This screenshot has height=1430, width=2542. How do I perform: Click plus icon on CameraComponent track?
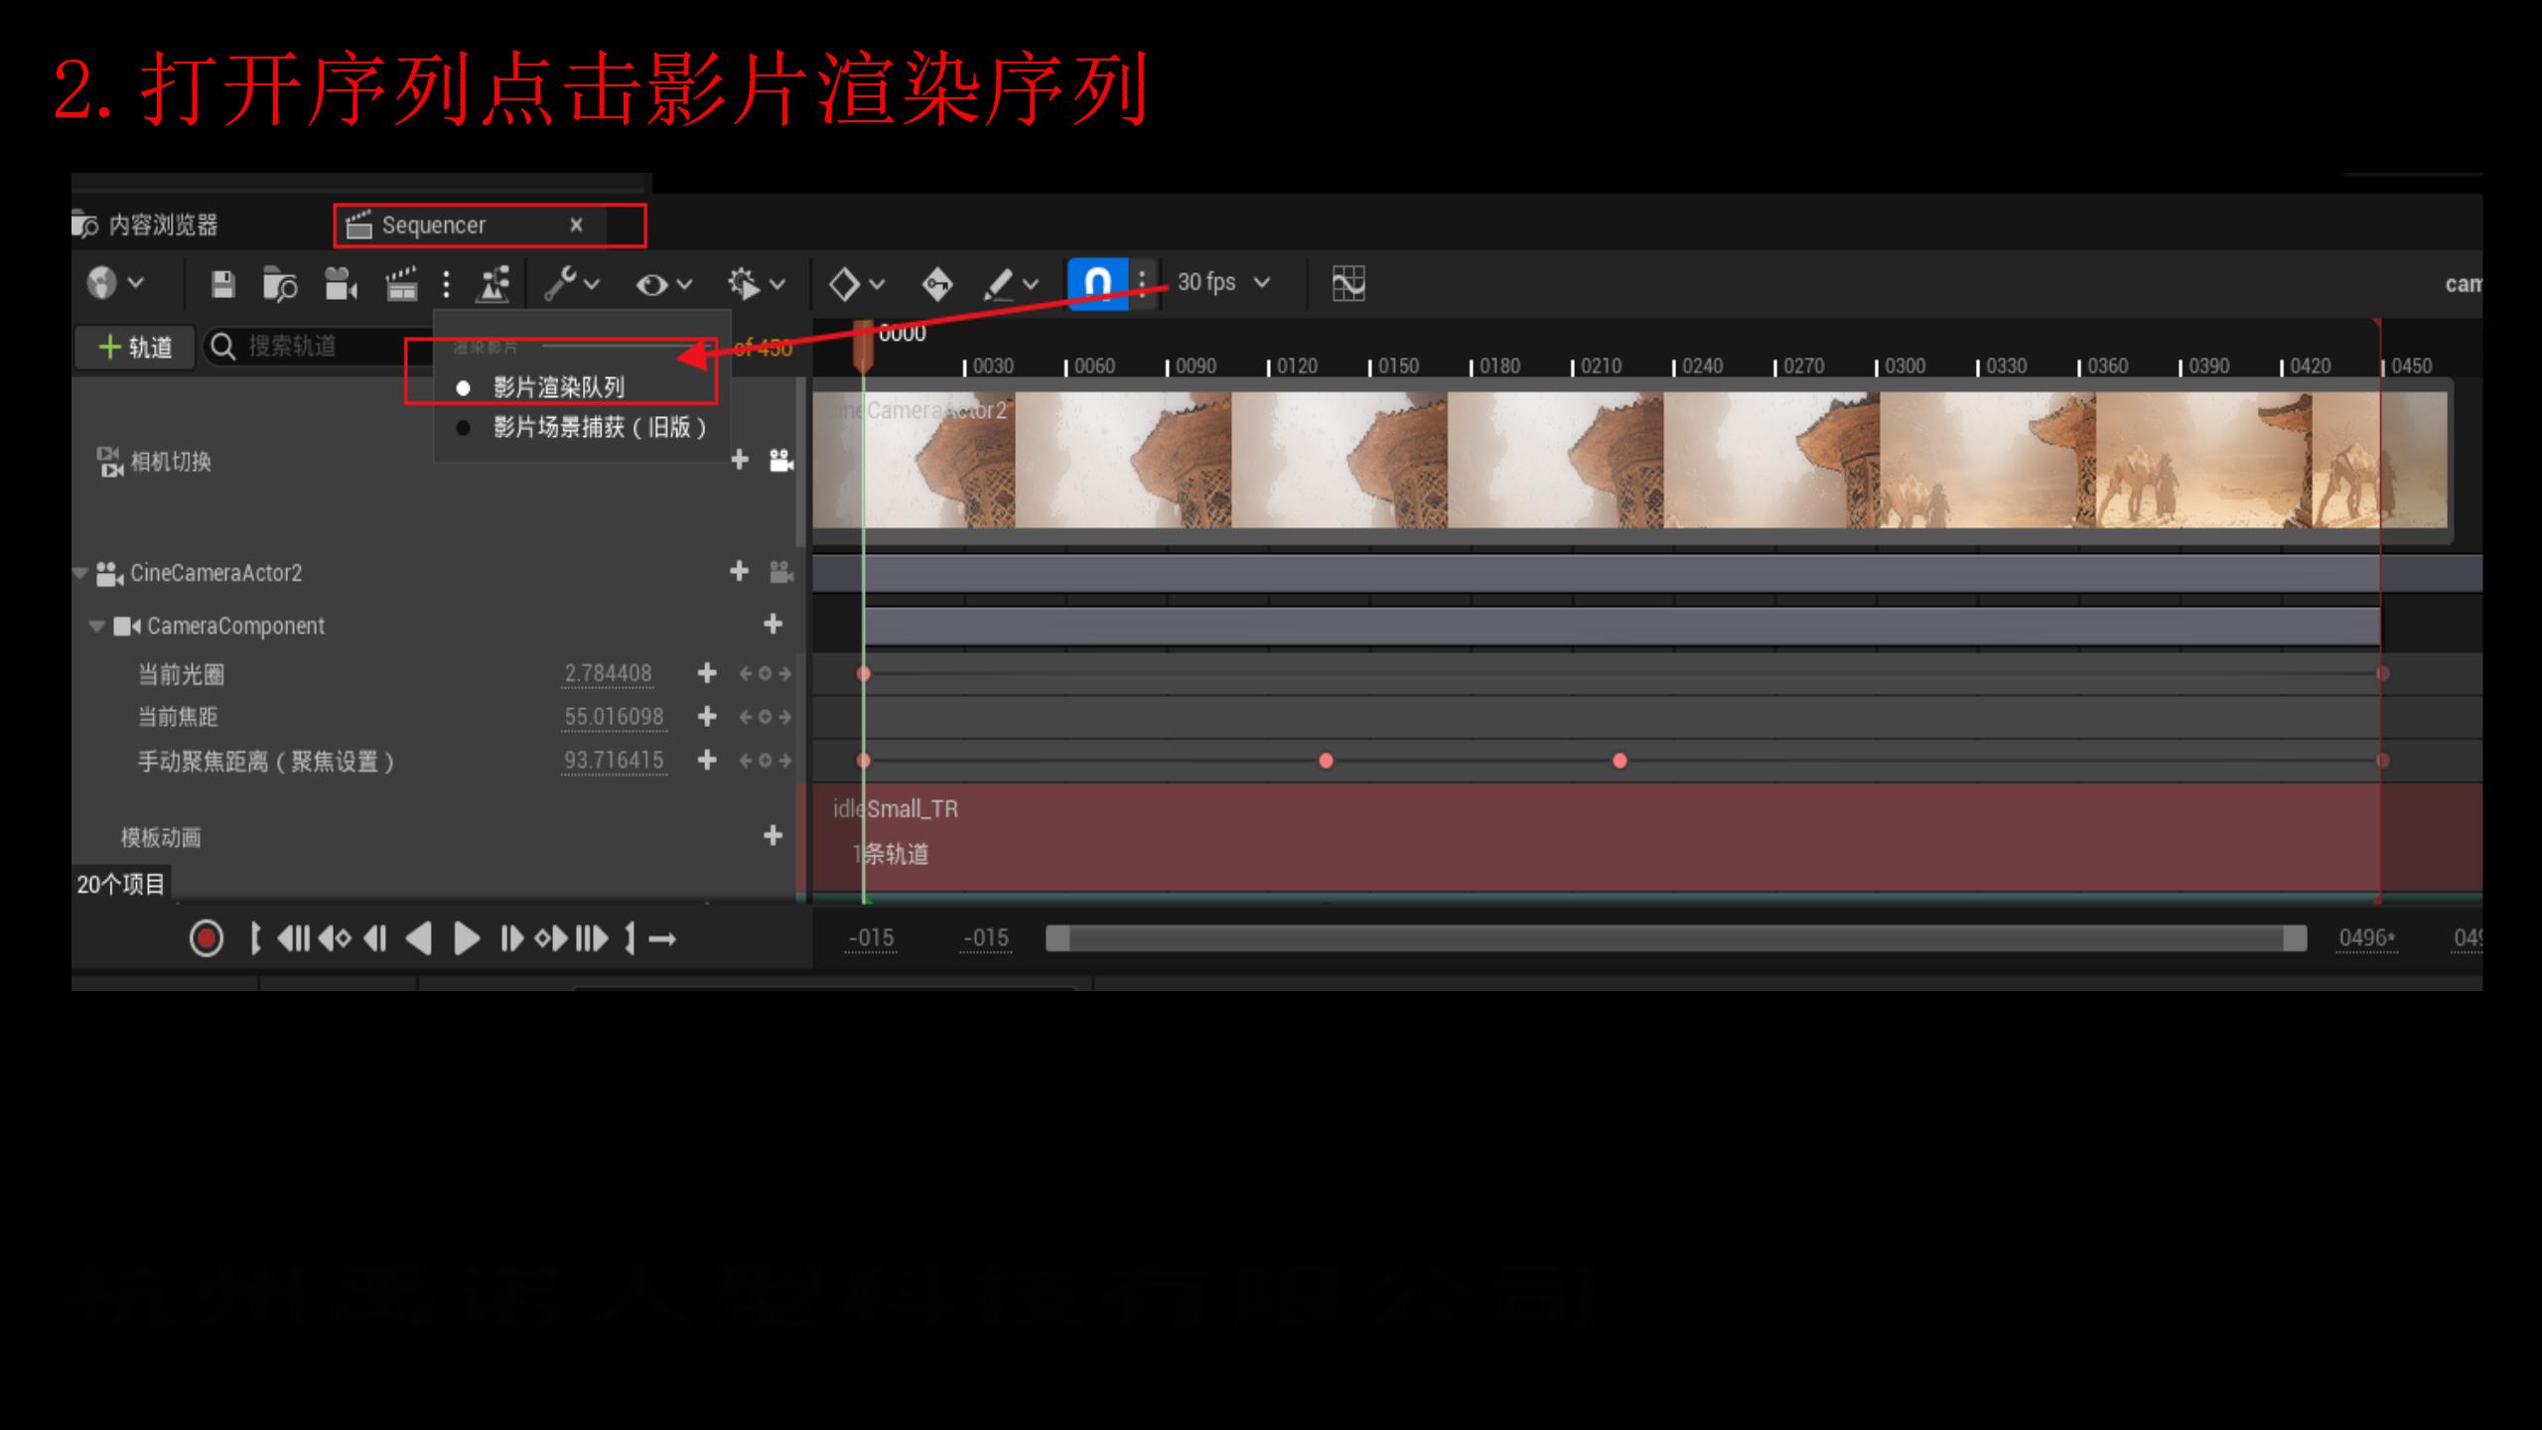tap(773, 624)
